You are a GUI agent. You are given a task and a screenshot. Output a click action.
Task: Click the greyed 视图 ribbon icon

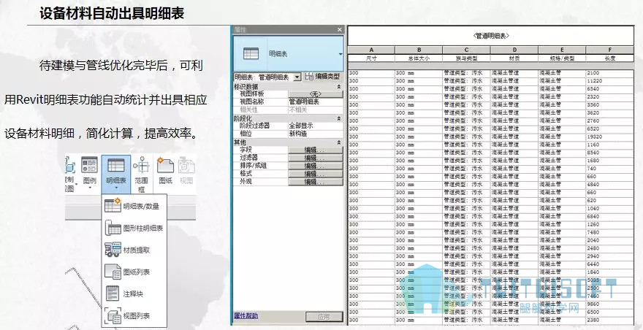(186, 165)
